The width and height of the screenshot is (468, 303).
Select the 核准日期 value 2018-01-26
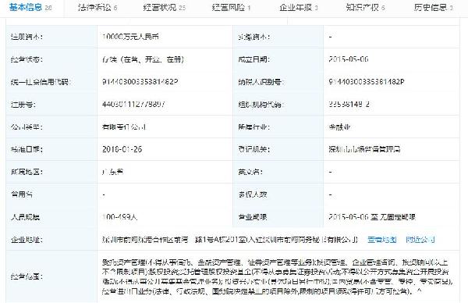pyautogui.click(x=122, y=149)
